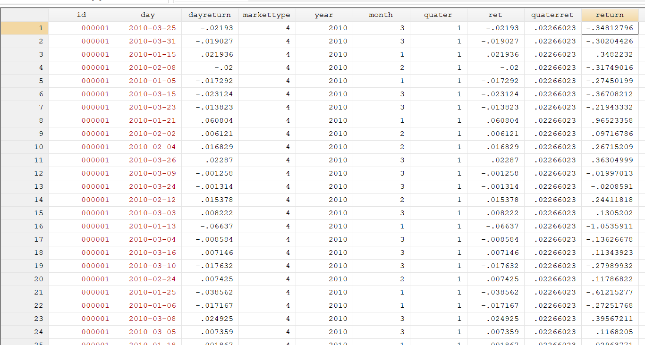Select the year column header

tap(324, 15)
